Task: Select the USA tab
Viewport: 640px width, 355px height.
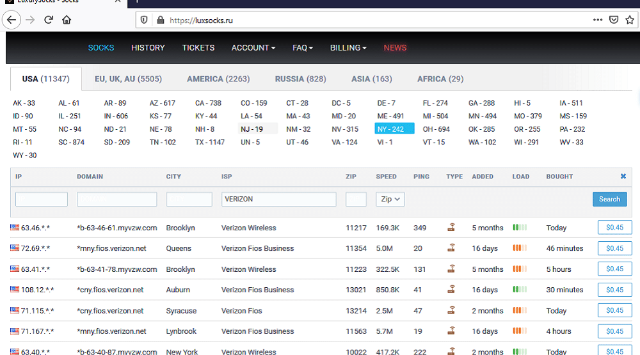Action: point(45,79)
